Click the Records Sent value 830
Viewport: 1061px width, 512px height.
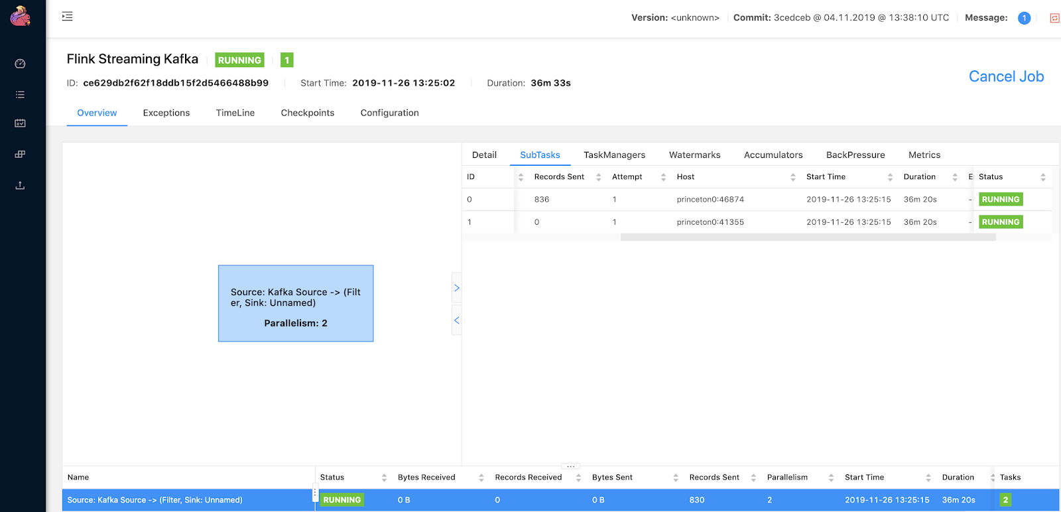click(697, 500)
